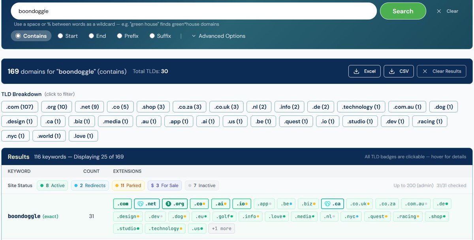This screenshot has width=474, height=240.
Task: Filter by .biz (1) TLD
Action: pyautogui.click(x=82, y=121)
